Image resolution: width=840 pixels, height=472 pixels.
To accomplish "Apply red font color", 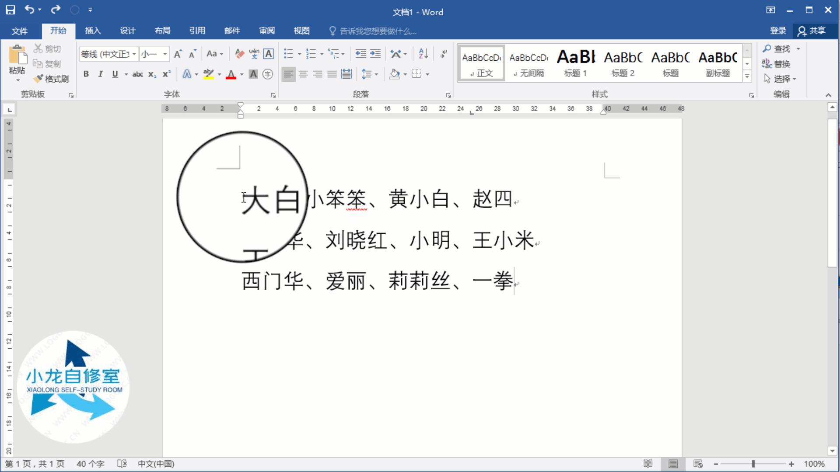I will 231,74.
